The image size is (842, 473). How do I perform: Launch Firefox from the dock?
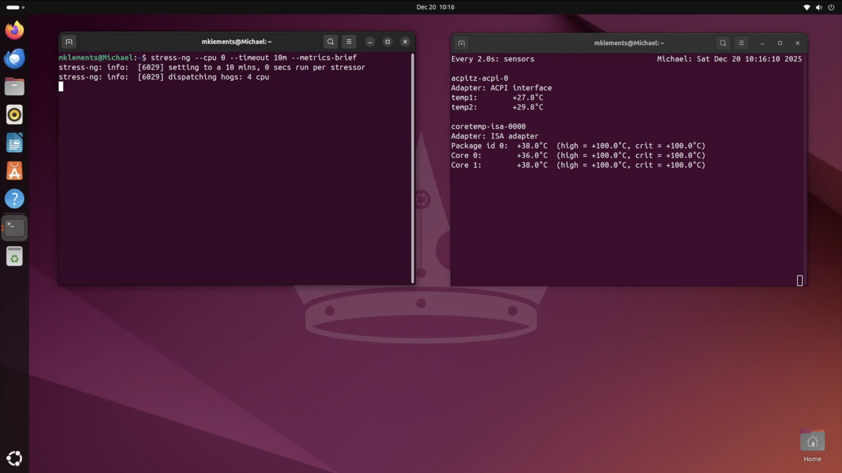point(14,30)
